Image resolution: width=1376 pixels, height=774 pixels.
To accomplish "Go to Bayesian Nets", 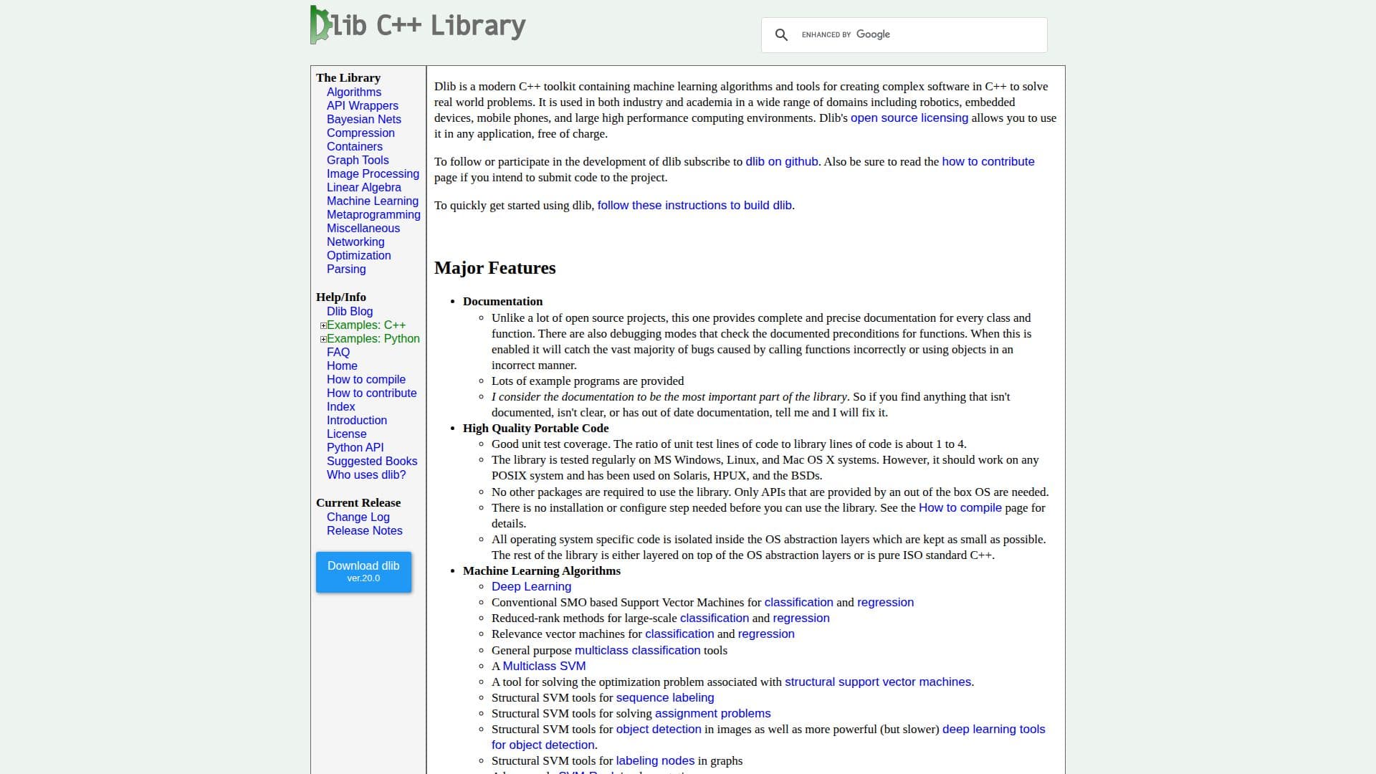I will (x=364, y=119).
